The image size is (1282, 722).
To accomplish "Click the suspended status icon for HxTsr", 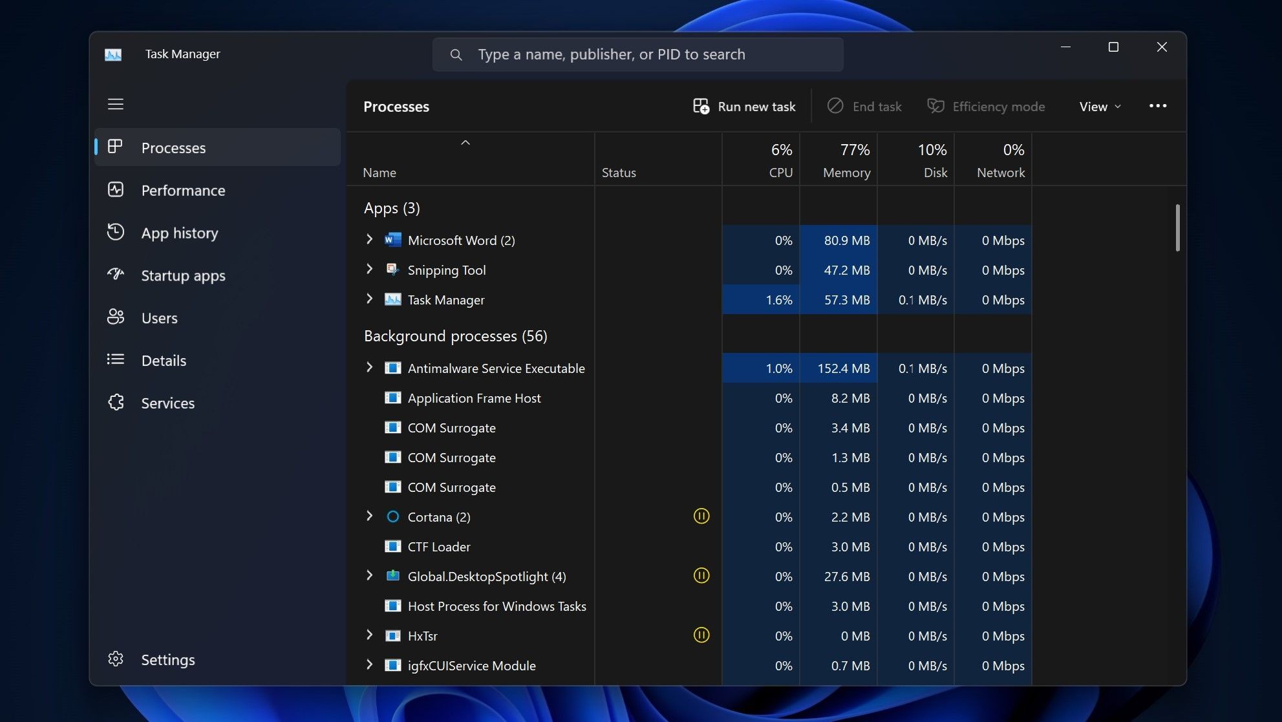I will (701, 635).
